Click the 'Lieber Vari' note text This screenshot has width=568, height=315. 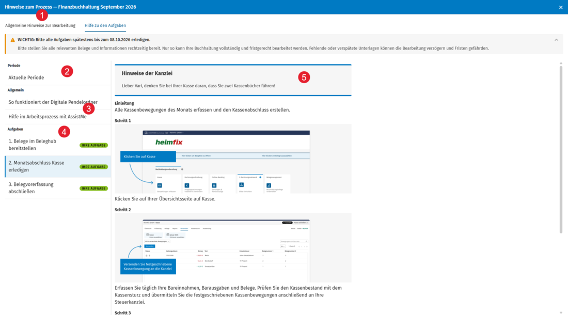(x=198, y=86)
